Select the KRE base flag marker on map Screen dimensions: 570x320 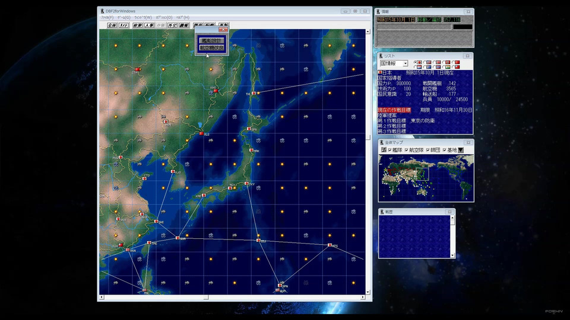pos(204,195)
